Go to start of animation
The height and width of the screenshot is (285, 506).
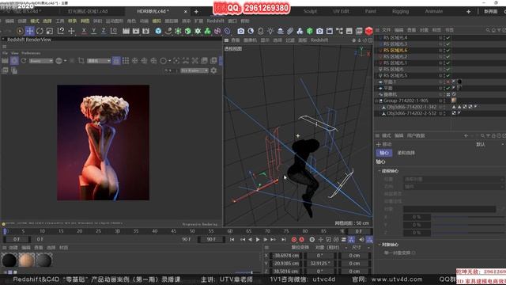coord(232,239)
